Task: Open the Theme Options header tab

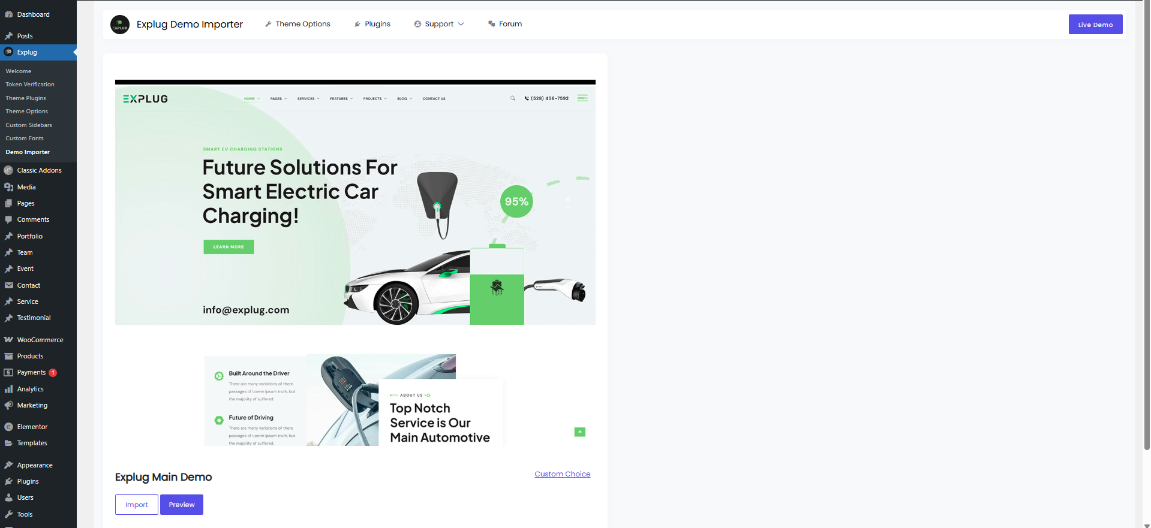Action: (297, 24)
